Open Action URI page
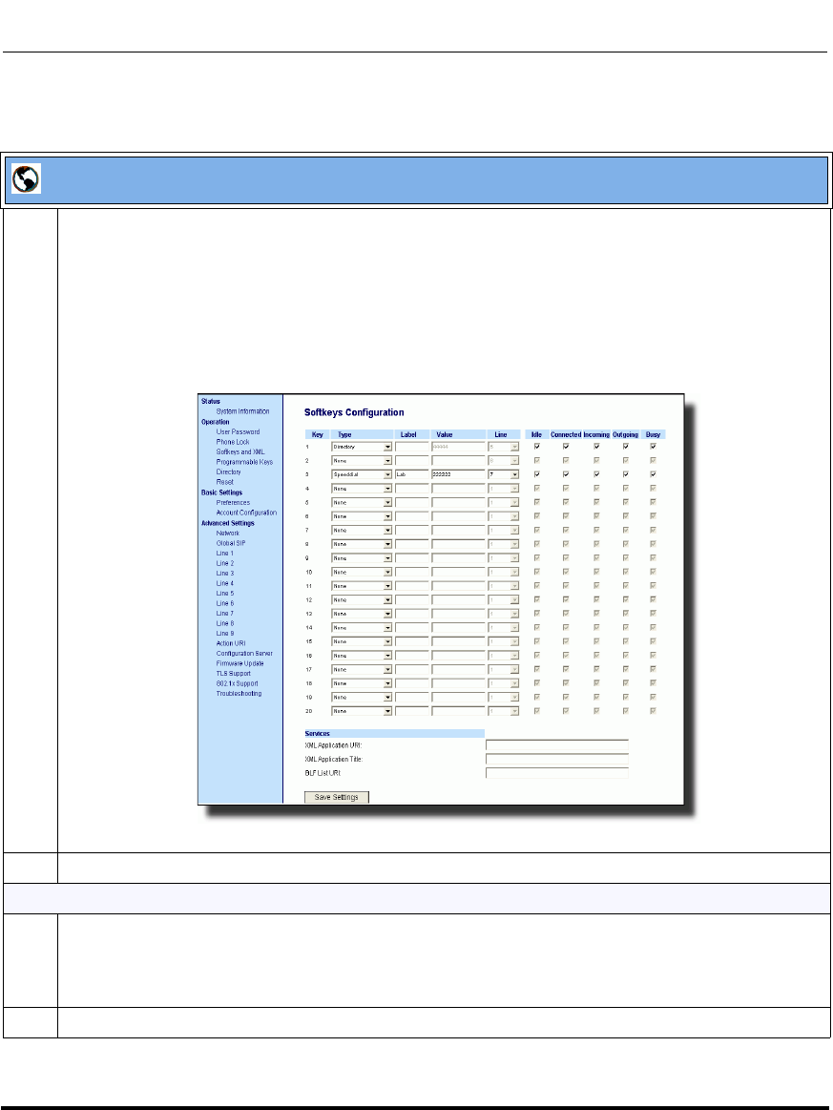833x1110 pixels. (231, 643)
